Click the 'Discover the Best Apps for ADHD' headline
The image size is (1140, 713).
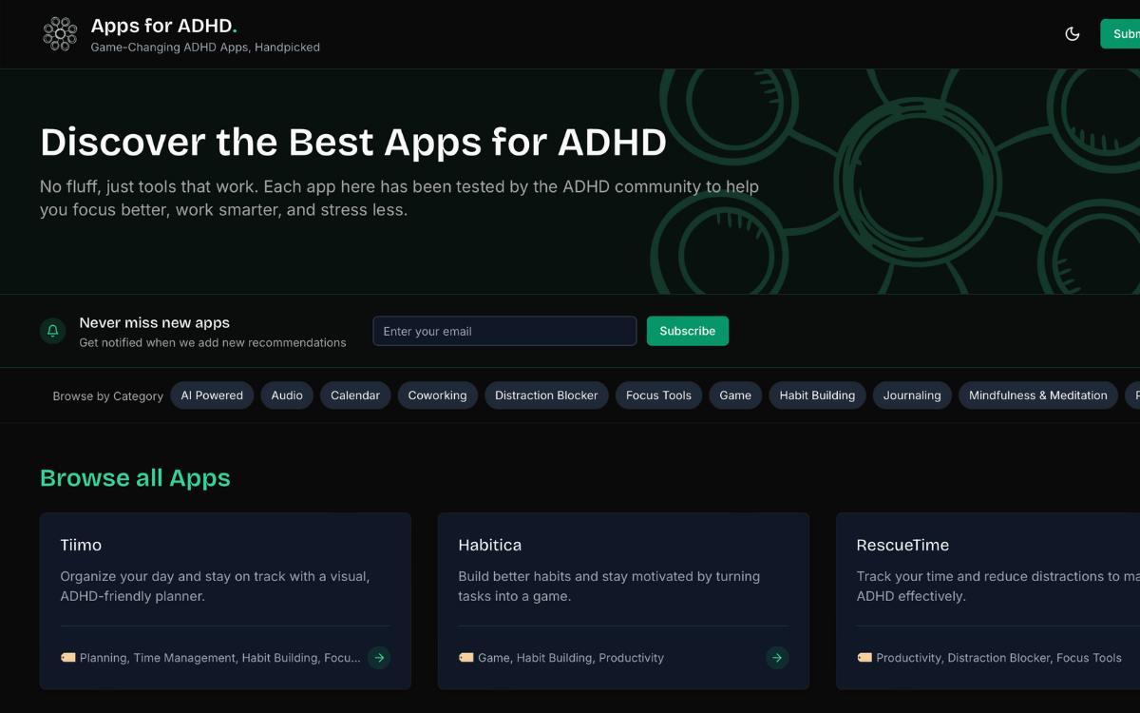[x=353, y=143]
